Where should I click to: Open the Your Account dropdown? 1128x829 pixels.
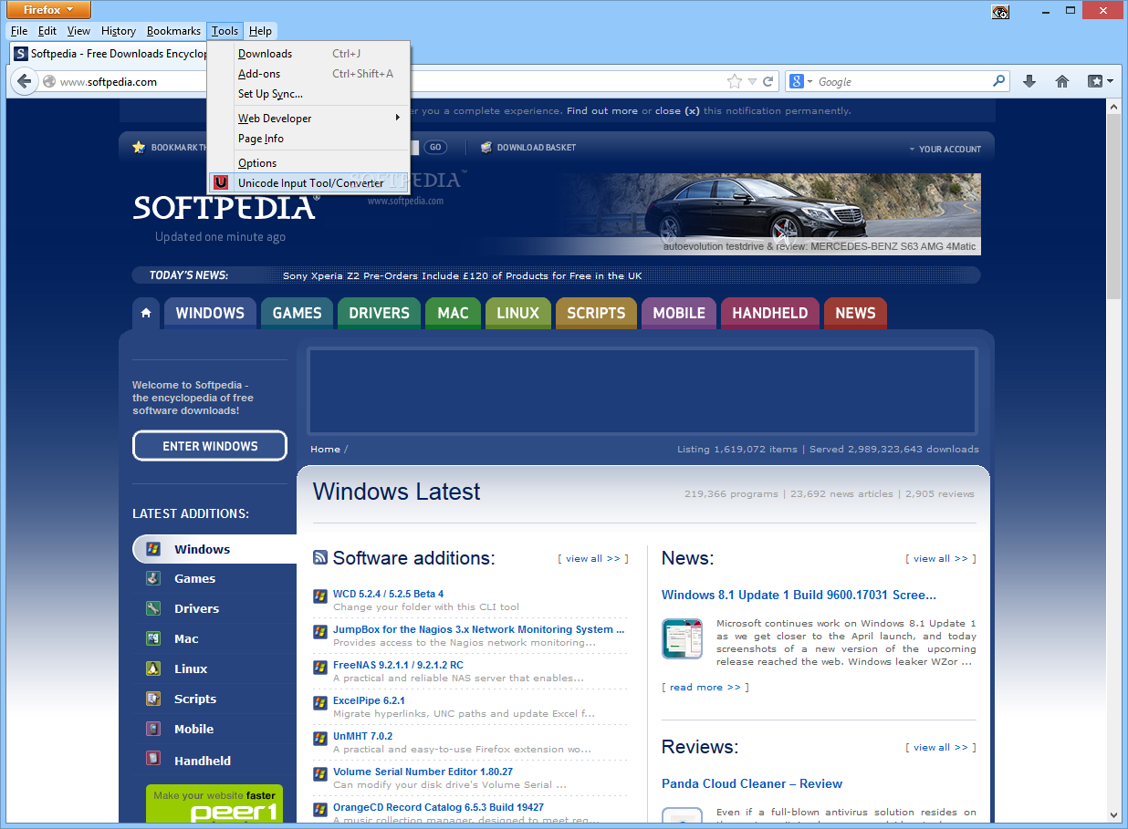[x=945, y=149]
